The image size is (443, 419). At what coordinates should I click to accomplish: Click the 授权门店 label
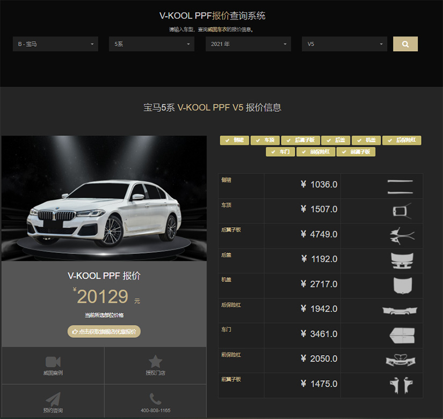[155, 373]
